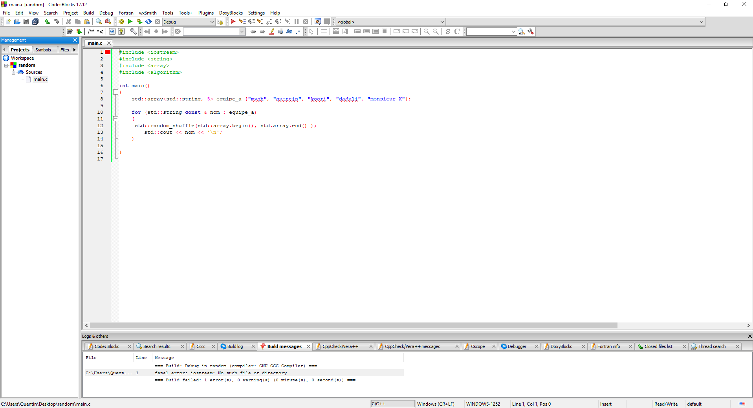
Task: Click the highlight marker icon in toolbar
Action: click(x=271, y=31)
